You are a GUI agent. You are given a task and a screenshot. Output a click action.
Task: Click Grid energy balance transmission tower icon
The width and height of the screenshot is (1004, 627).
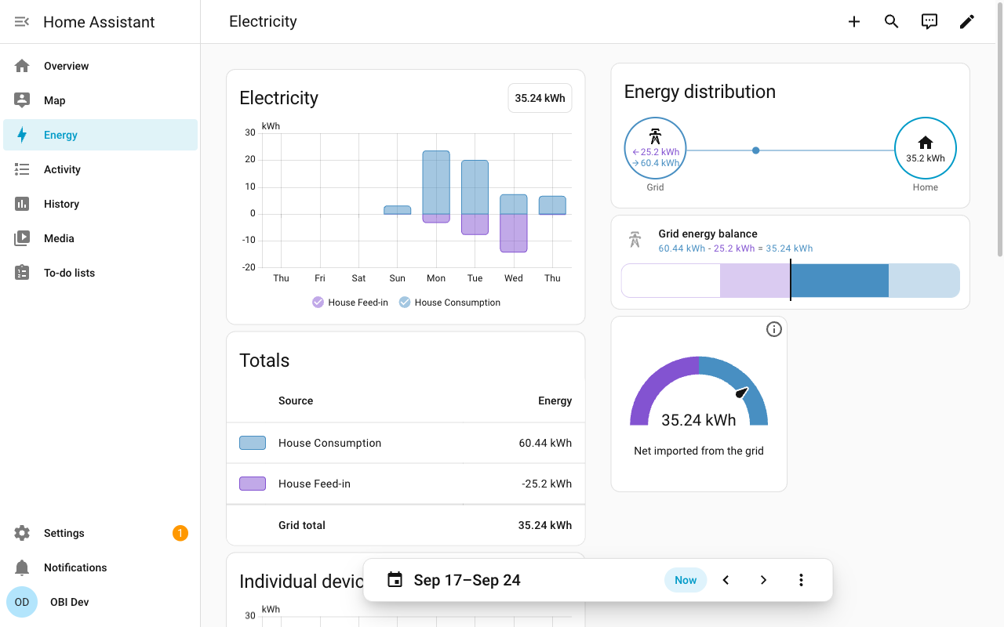click(x=635, y=240)
